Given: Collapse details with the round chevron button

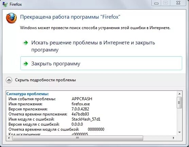Looking at the screenshot, I should point(9,80).
